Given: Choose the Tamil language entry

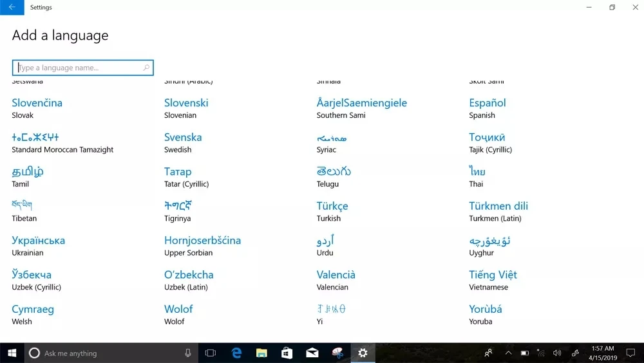Looking at the screenshot, I should pyautogui.click(x=28, y=177).
